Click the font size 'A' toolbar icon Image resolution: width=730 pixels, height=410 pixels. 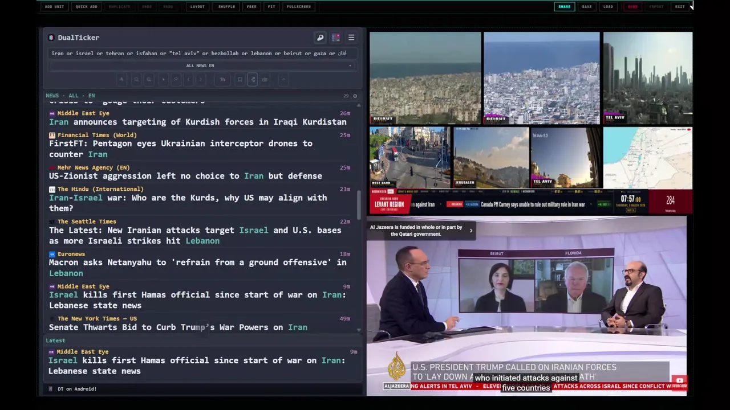pyautogui.click(x=121, y=79)
